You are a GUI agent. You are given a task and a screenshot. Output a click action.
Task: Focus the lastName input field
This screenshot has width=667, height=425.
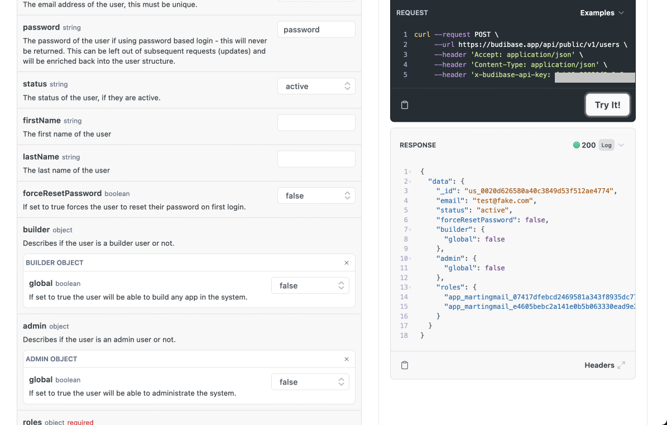point(316,159)
